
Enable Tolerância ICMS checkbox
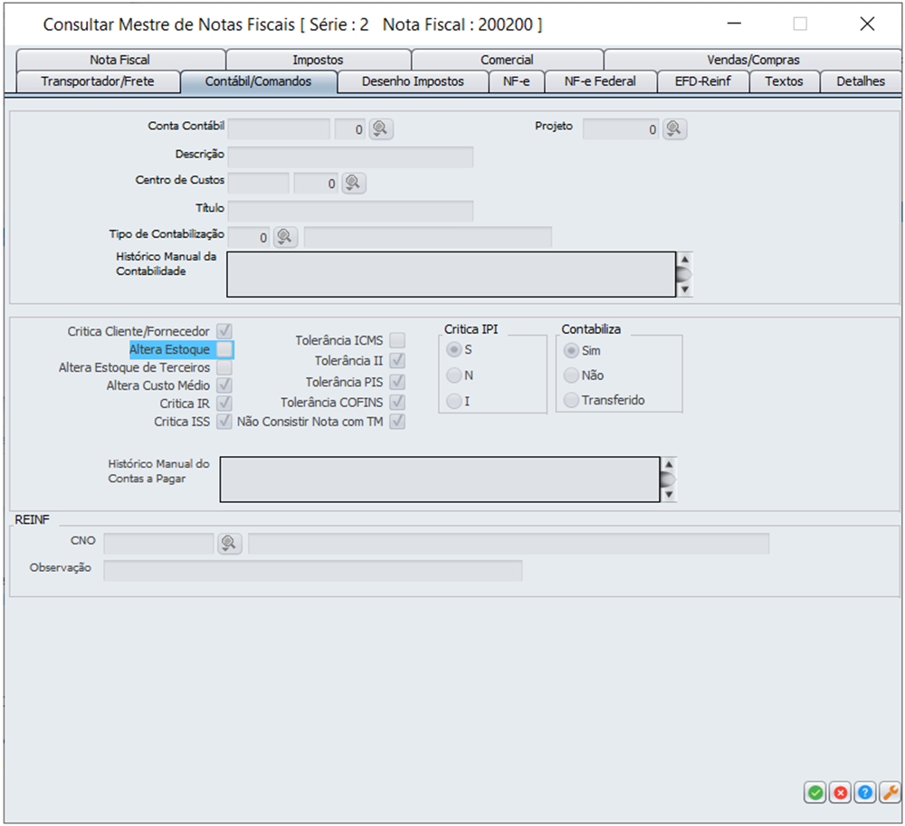point(397,340)
